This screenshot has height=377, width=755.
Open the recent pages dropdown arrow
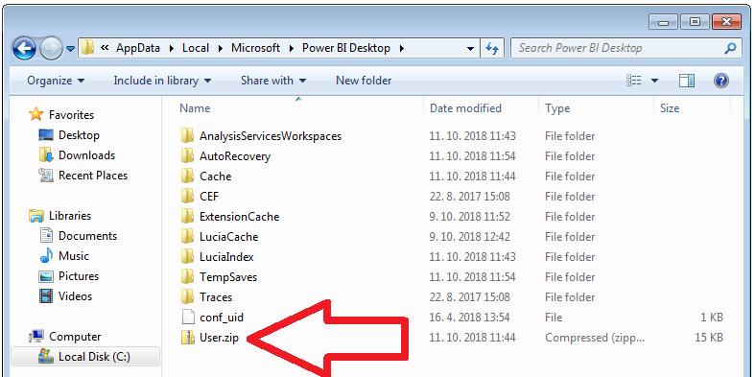point(70,48)
